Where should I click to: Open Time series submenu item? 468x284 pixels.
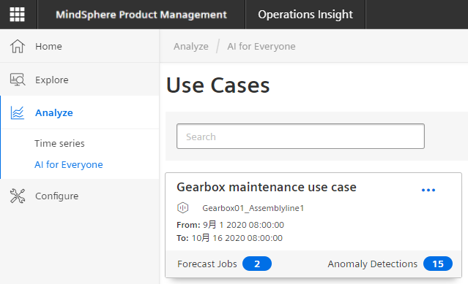[x=59, y=143]
